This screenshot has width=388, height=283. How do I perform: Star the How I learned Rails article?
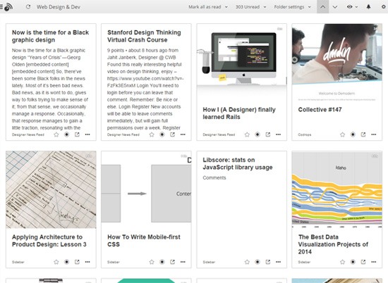pos(247,134)
